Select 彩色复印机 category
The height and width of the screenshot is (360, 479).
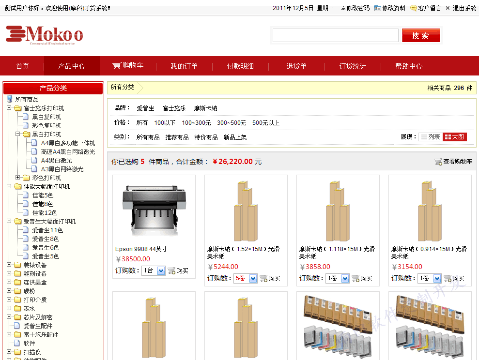pos(47,126)
